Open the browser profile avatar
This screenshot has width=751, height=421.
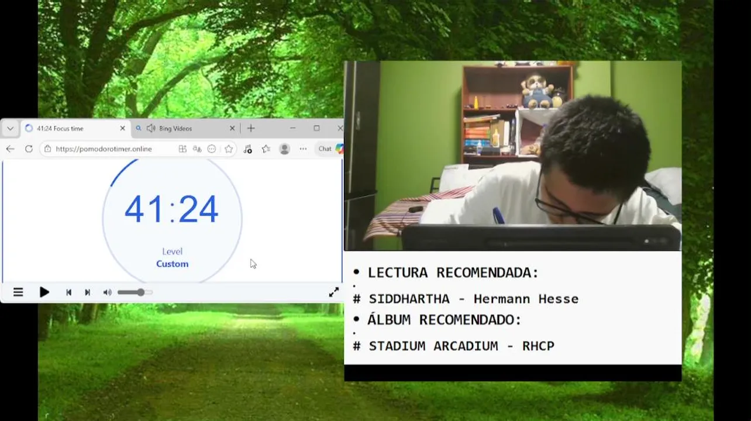(285, 149)
